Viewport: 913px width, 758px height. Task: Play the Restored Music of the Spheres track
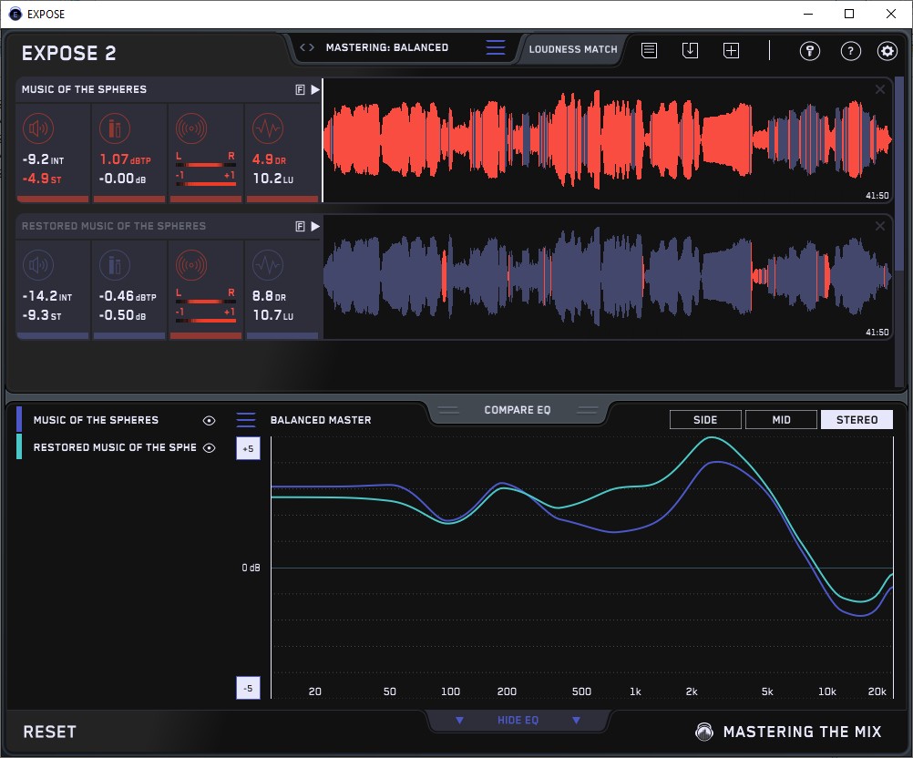[x=315, y=226]
